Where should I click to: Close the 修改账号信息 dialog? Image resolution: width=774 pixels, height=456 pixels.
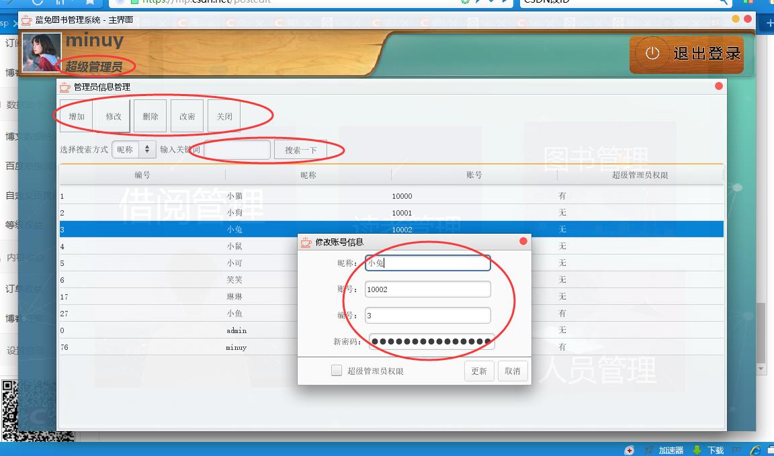tap(523, 241)
